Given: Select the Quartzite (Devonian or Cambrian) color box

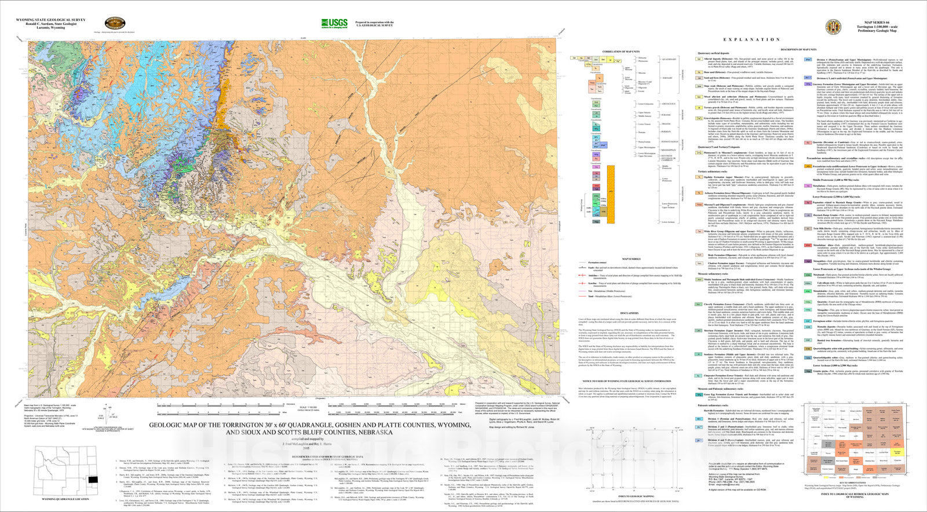Looking at the screenshot, I should coord(807,142).
